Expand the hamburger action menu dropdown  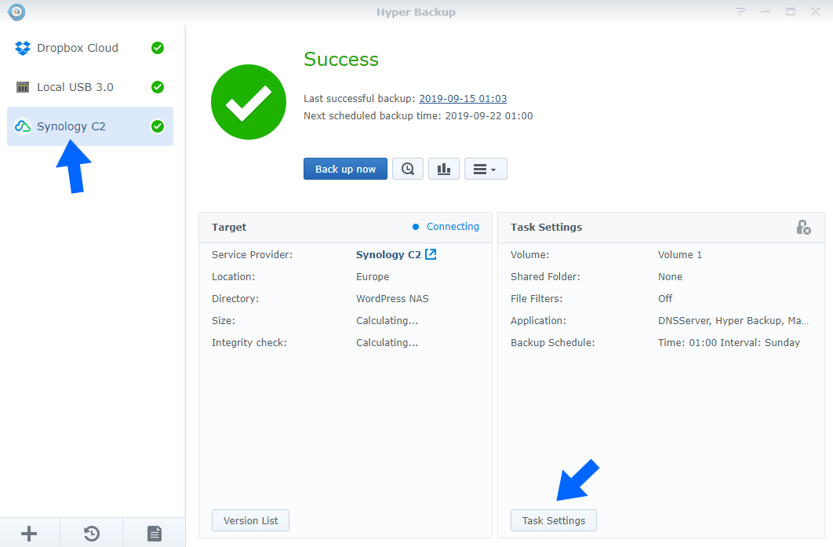tap(486, 169)
